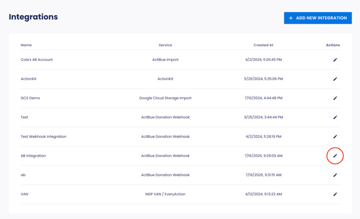The width and height of the screenshot is (360, 219).
Task: Click the Integrations page heading
Action: click(33, 17)
